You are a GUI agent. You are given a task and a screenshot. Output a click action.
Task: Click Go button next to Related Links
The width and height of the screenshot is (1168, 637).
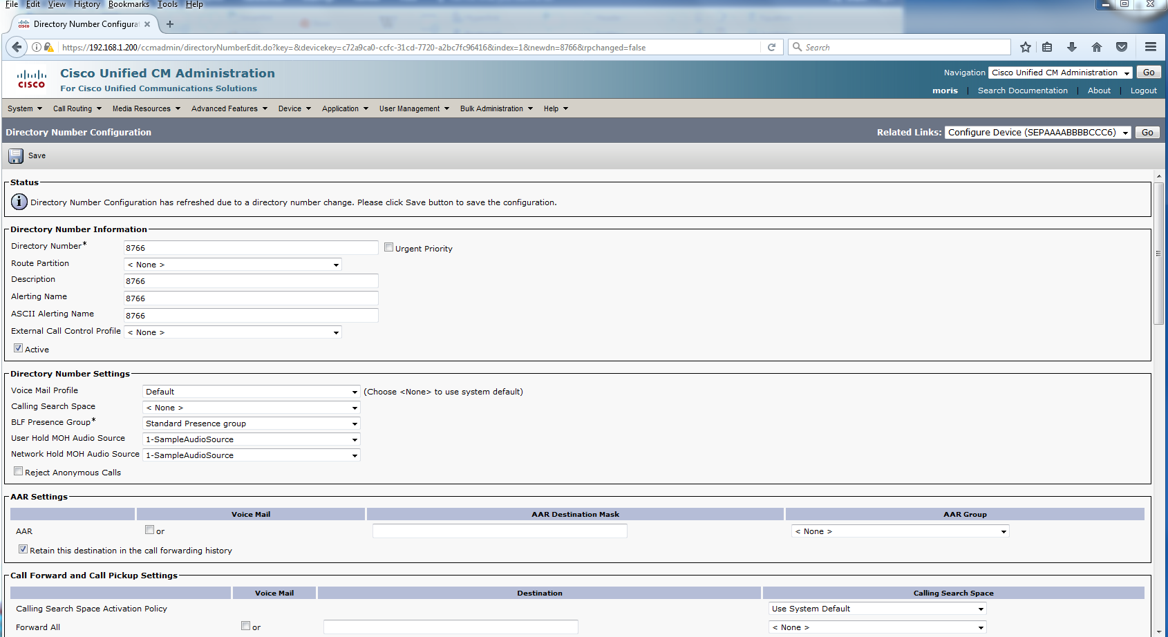click(1147, 133)
